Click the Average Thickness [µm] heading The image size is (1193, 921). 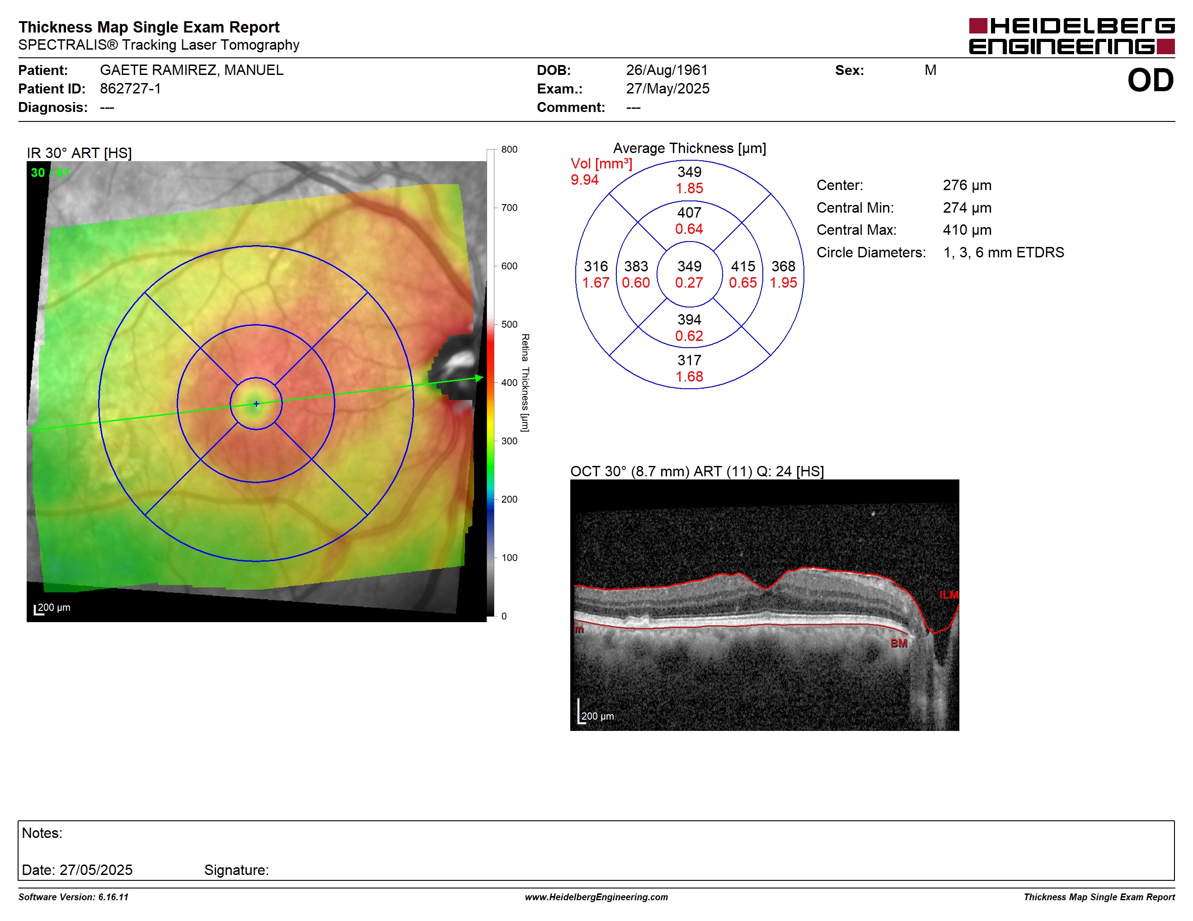tap(689, 149)
